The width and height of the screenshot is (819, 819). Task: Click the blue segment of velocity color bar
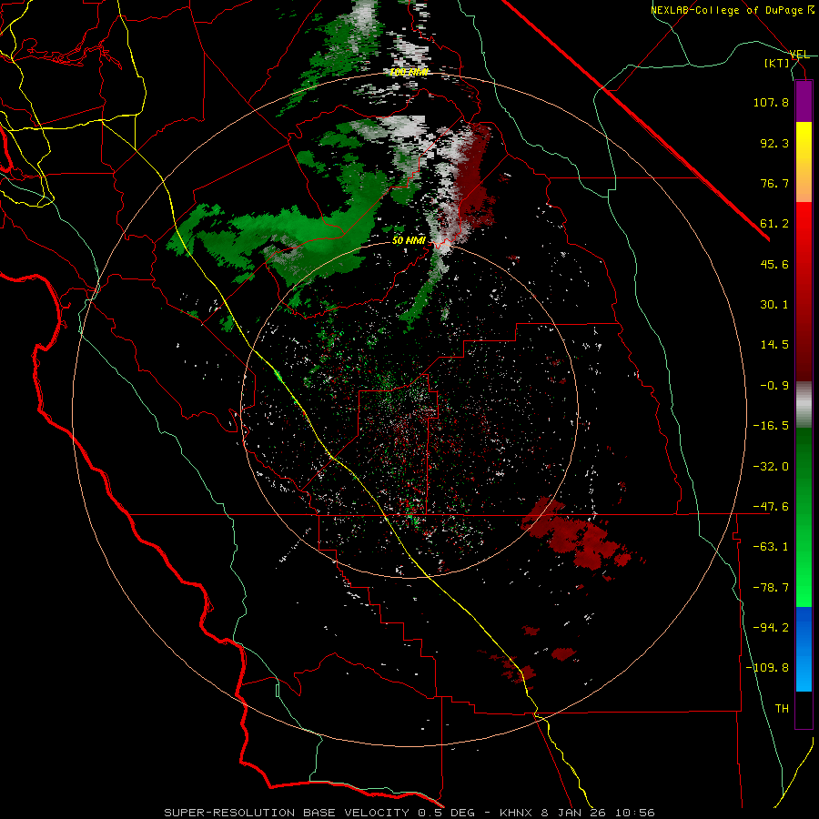click(804, 649)
